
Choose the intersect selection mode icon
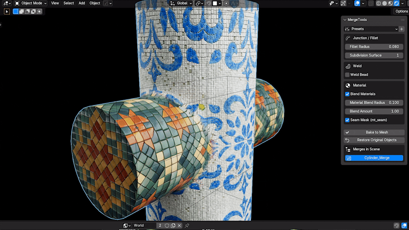[39, 11]
